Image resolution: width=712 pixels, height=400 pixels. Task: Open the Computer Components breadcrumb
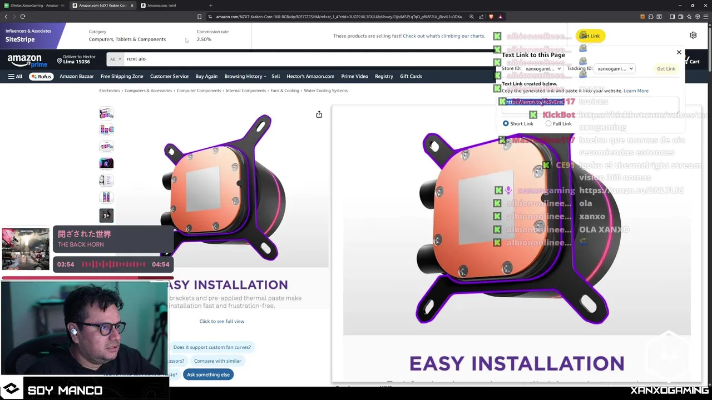tap(199, 91)
